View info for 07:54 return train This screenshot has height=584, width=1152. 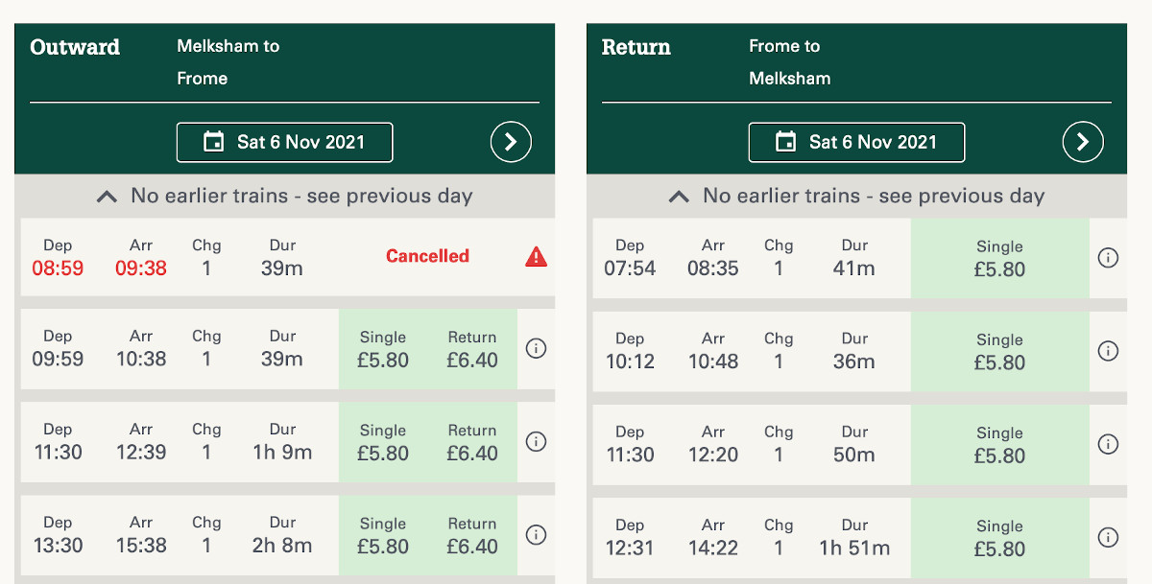point(1108,258)
